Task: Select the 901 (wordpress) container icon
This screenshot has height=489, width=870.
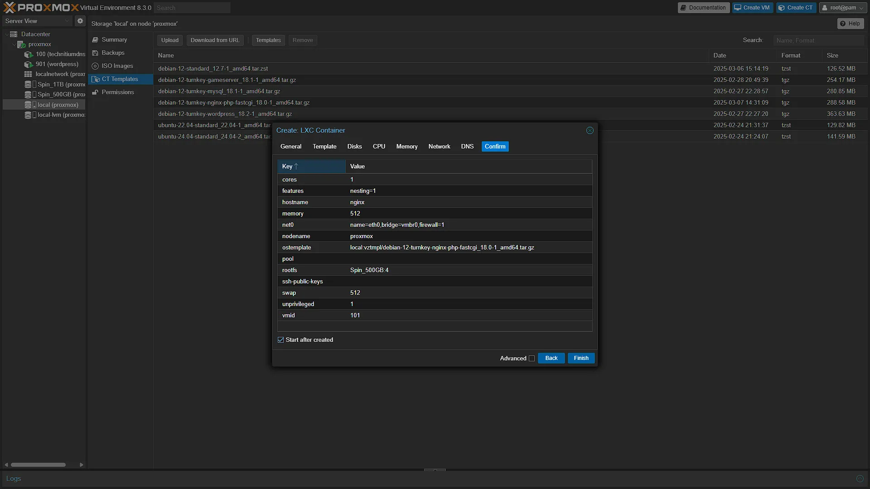Action: 29,64
